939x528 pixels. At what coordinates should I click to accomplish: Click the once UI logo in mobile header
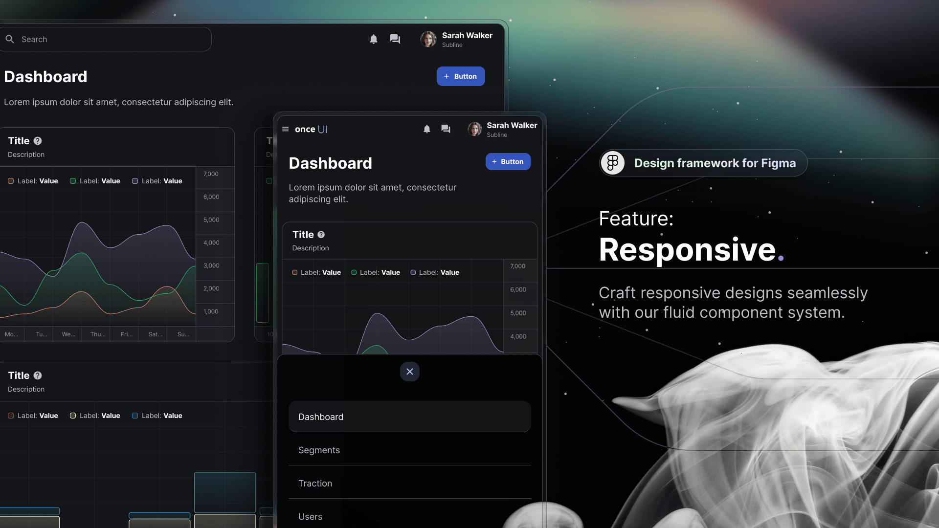pos(312,129)
